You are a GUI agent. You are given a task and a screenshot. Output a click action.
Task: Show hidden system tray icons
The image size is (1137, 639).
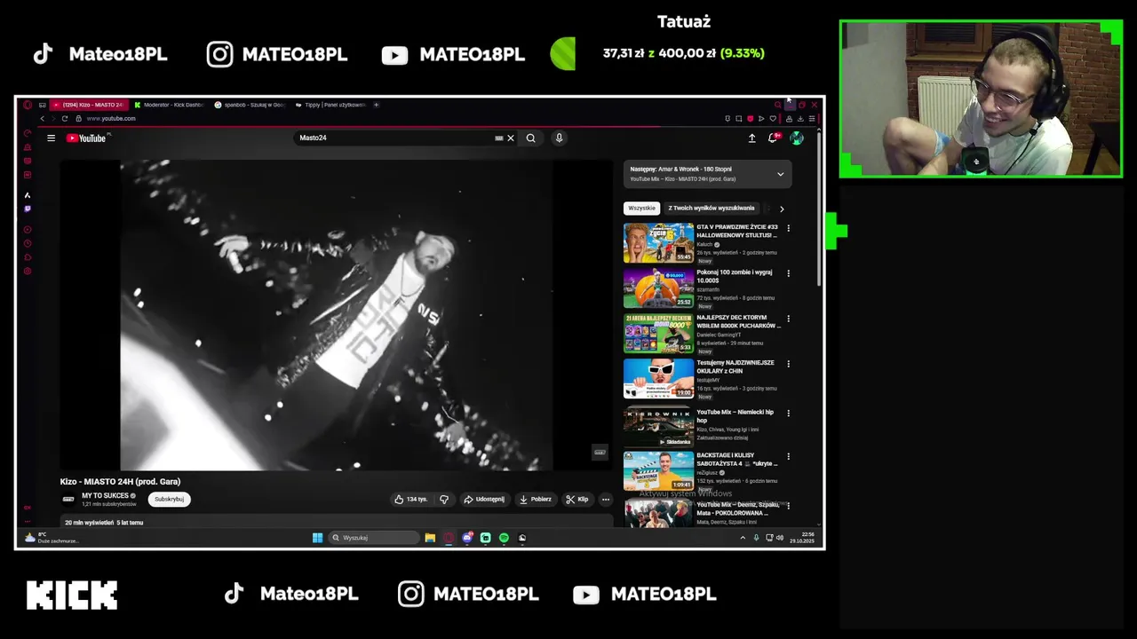(x=743, y=538)
